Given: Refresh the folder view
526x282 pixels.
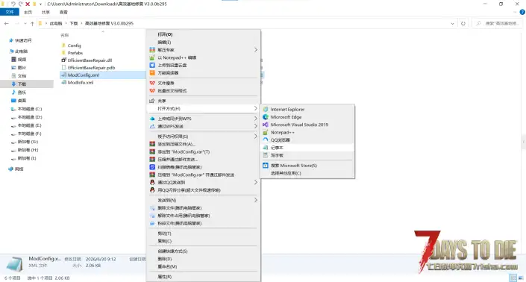Looking at the screenshot, I should click(463, 23).
